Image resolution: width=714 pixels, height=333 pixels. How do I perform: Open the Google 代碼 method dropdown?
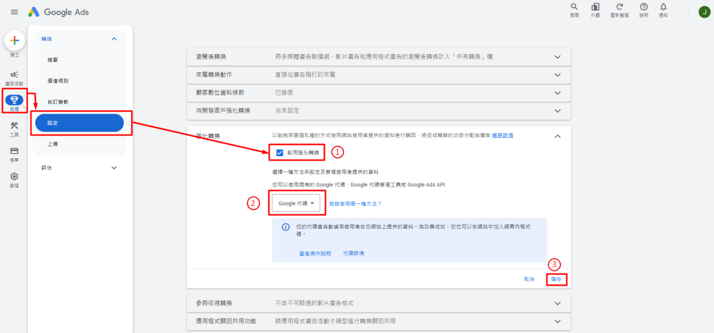(296, 203)
